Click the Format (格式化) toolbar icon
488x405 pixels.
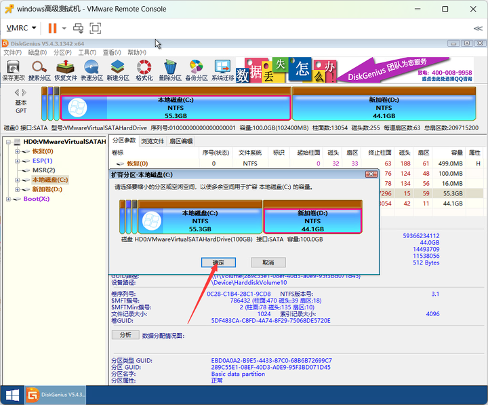144,71
